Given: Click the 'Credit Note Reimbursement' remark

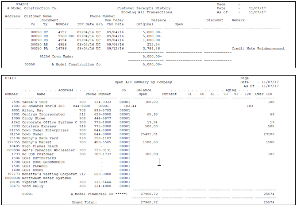Looking at the screenshot, I should click(258, 49).
